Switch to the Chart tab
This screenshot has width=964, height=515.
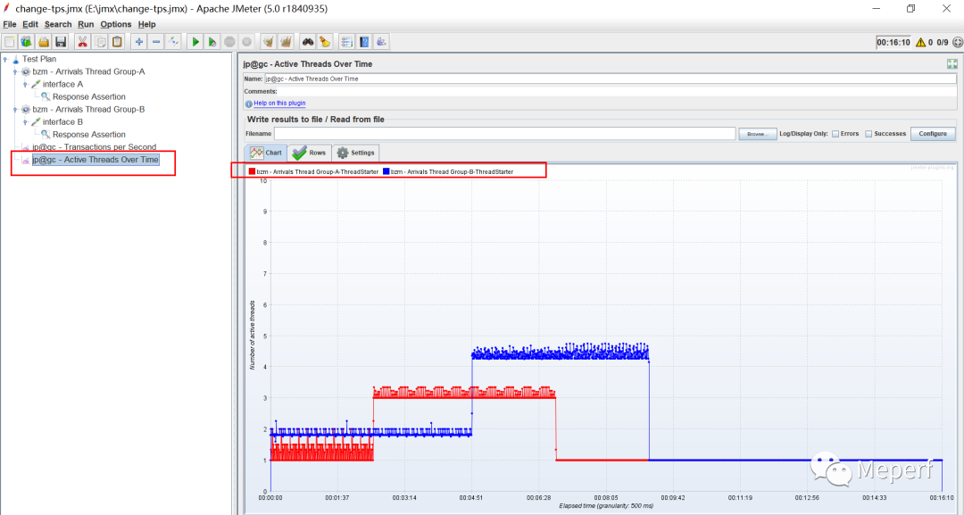(x=266, y=153)
